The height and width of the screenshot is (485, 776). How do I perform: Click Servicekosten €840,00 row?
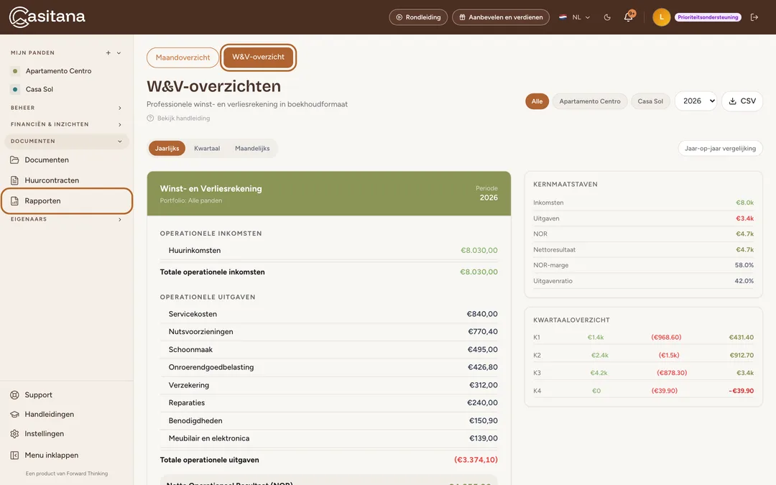328,314
